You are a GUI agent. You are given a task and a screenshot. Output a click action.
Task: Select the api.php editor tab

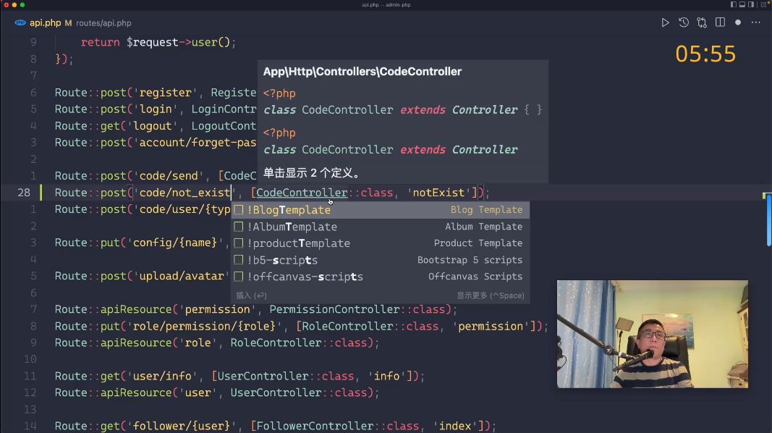pos(46,22)
